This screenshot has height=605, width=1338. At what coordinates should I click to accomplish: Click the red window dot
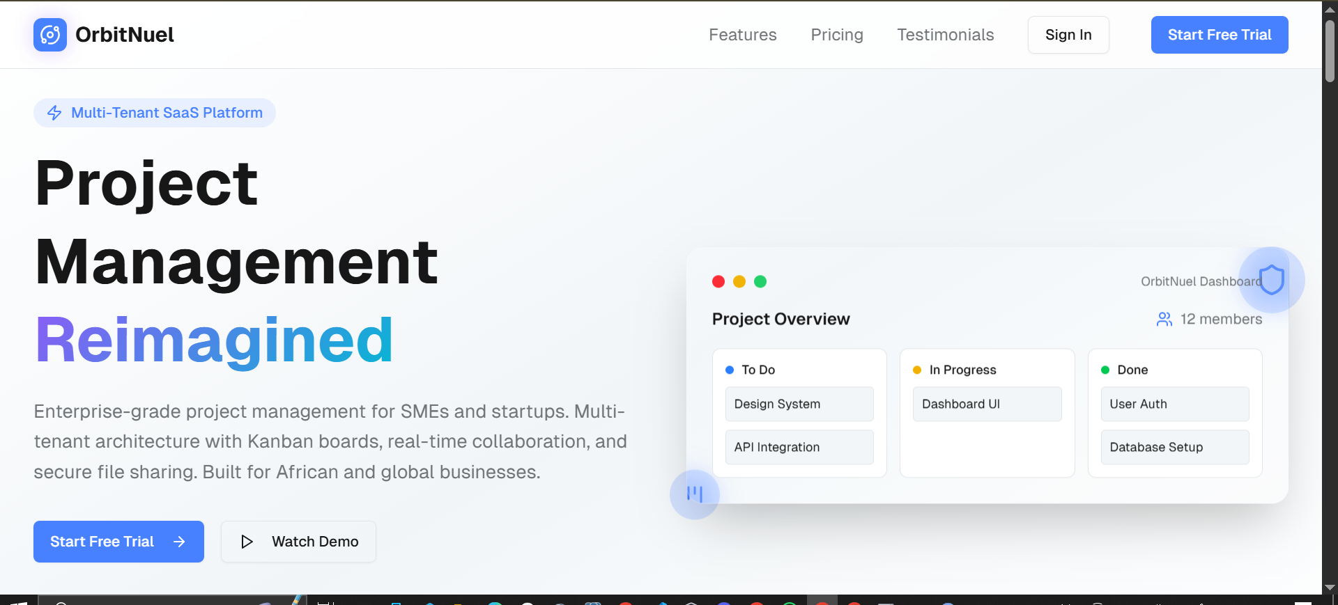pos(718,281)
